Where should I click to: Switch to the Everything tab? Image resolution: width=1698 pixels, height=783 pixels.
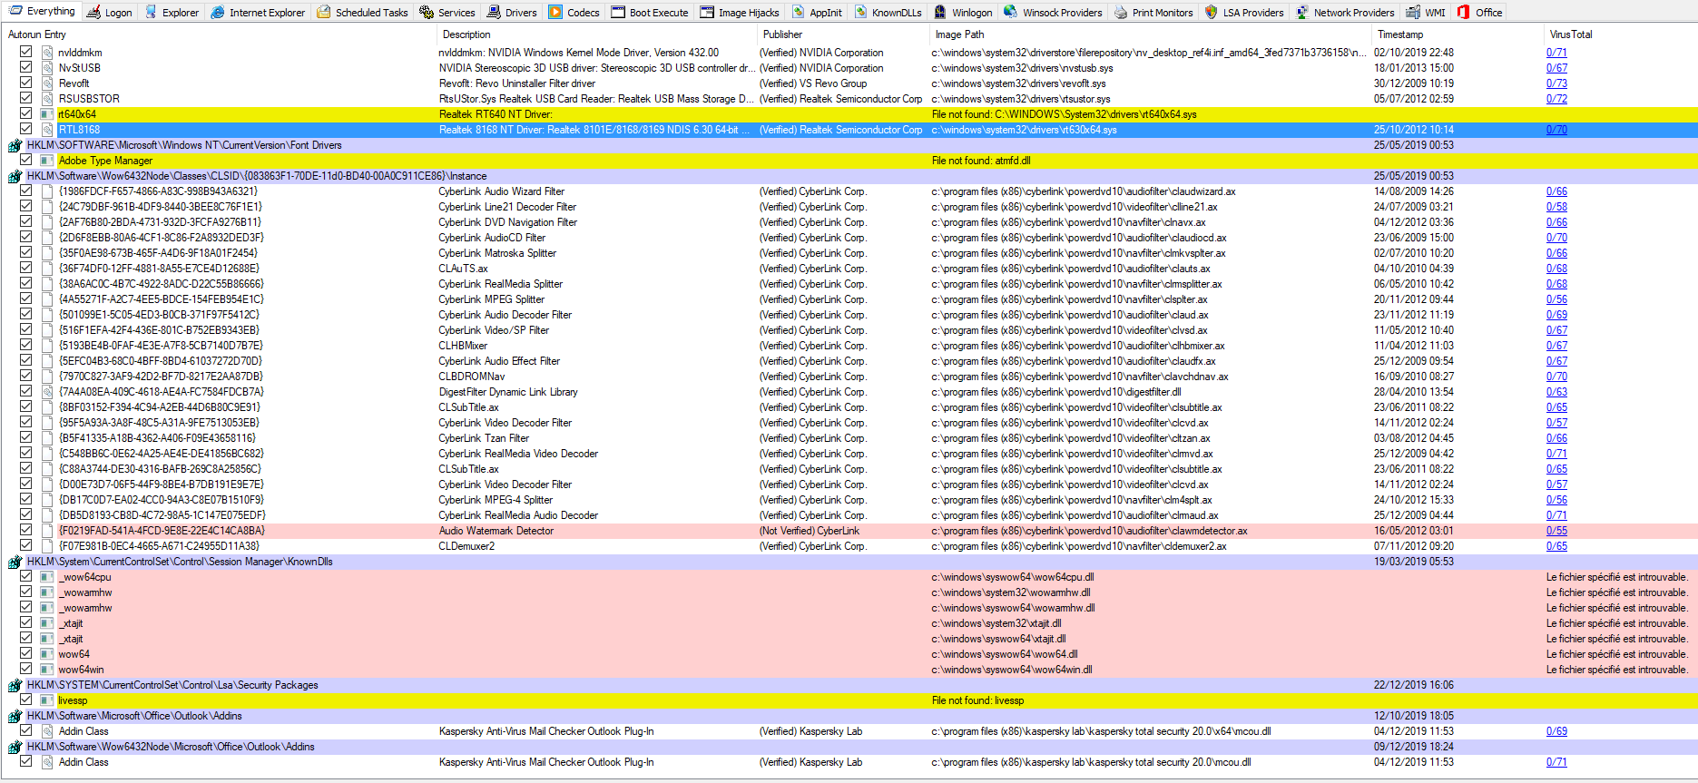42,12
